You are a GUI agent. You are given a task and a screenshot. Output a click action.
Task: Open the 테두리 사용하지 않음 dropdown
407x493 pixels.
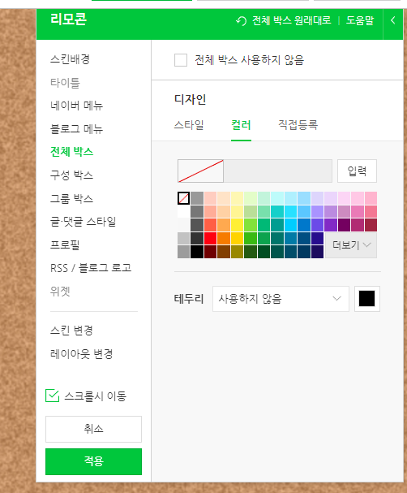point(281,299)
